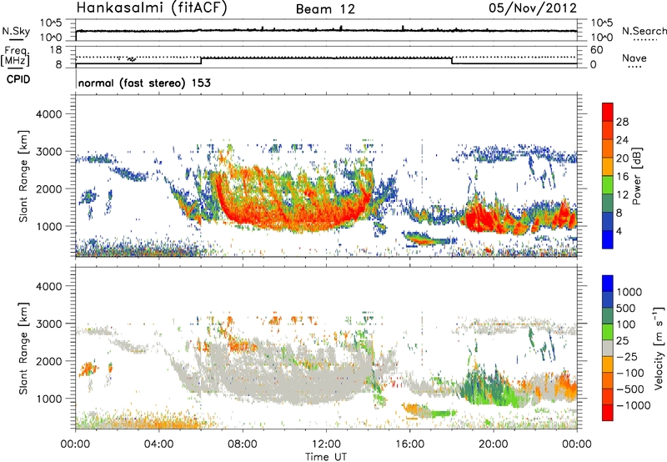The image size is (667, 462).
Task: Click the 4 tick on Power colorbar
Action: tap(619, 231)
